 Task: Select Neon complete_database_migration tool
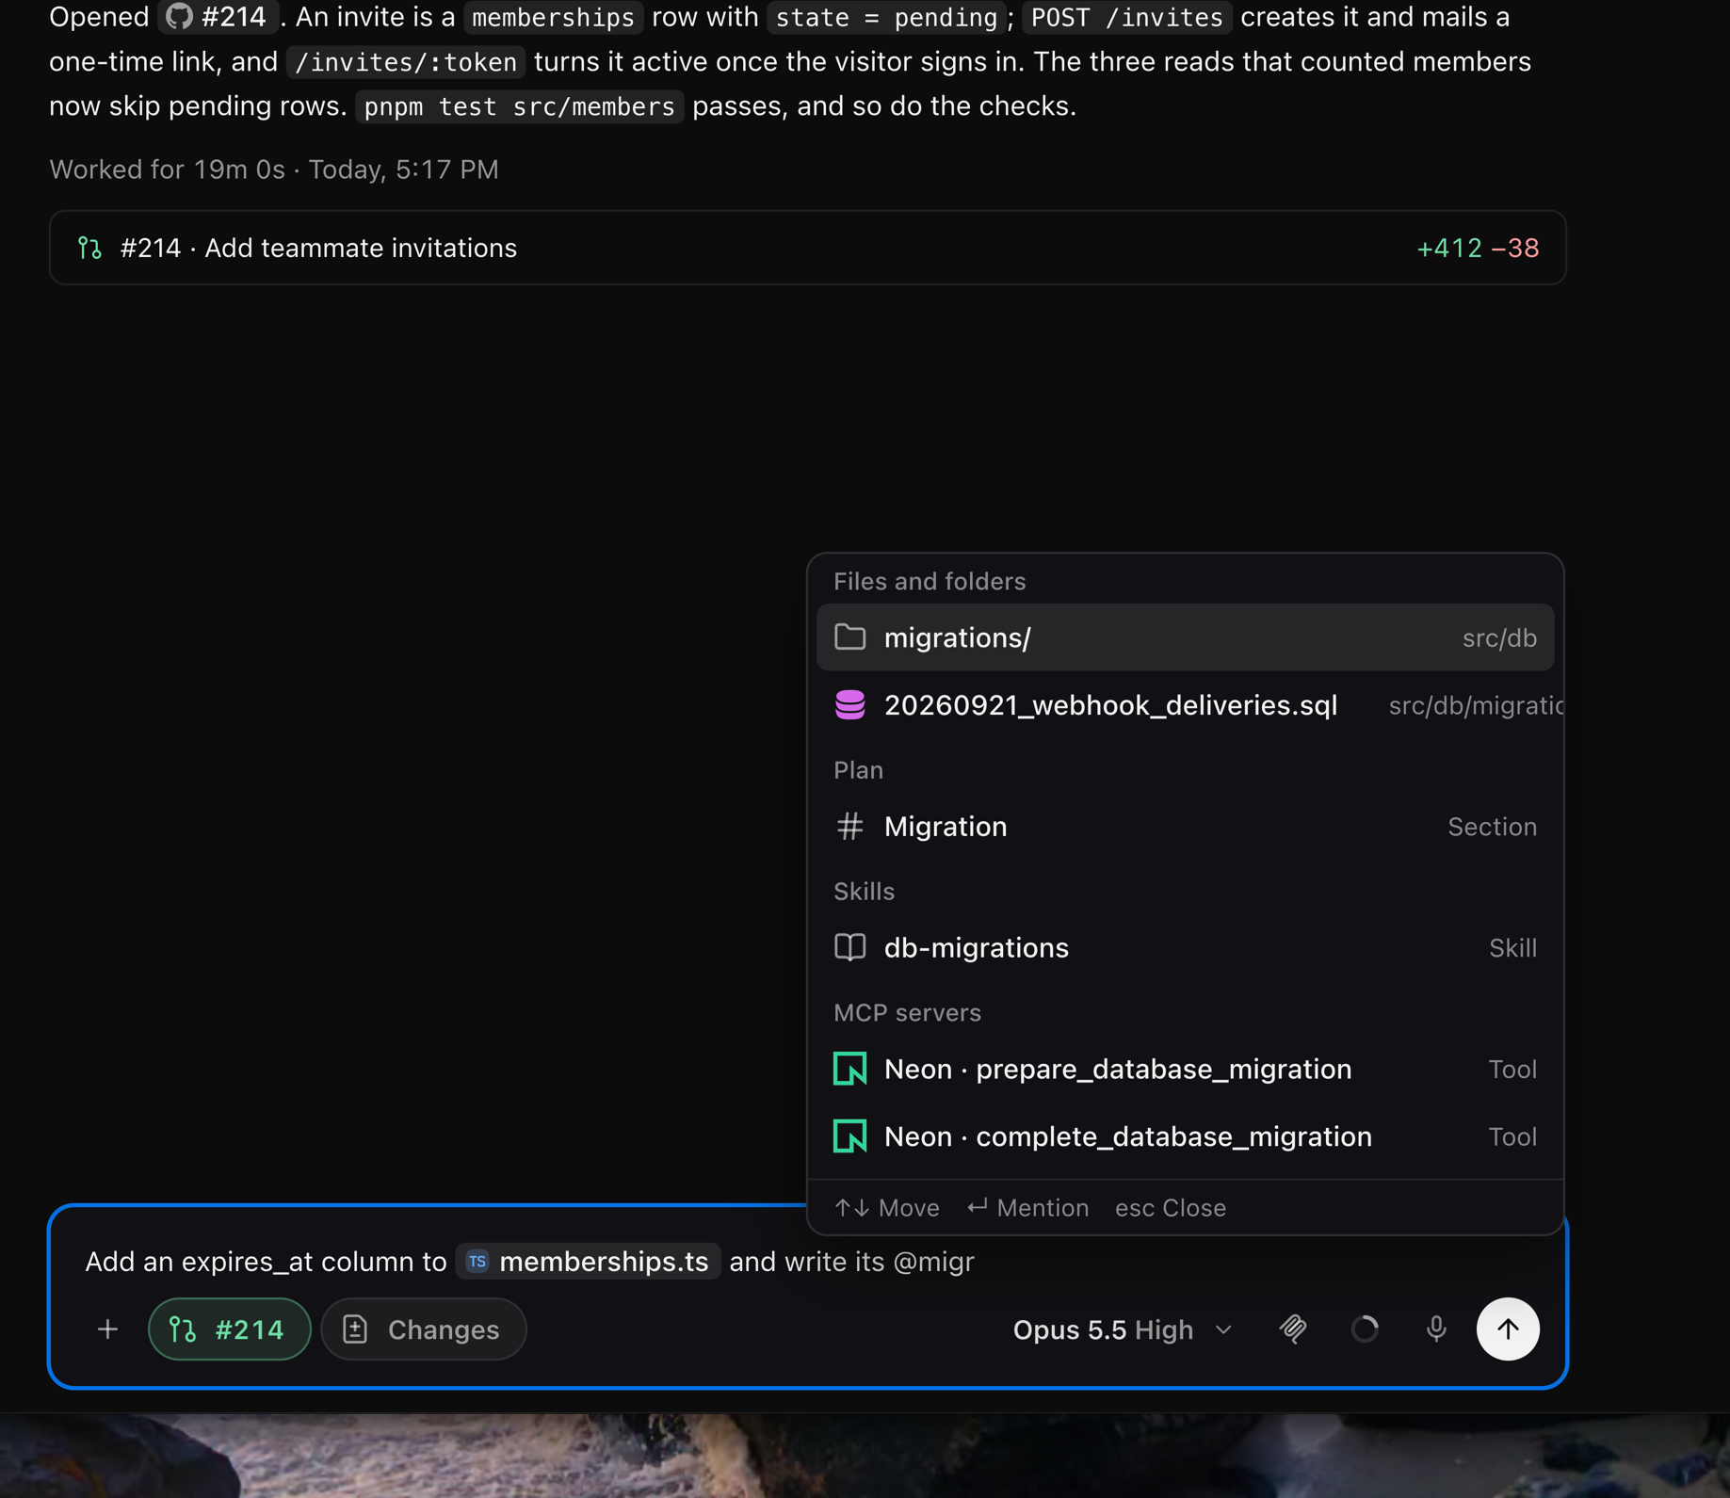pos(1185,1136)
